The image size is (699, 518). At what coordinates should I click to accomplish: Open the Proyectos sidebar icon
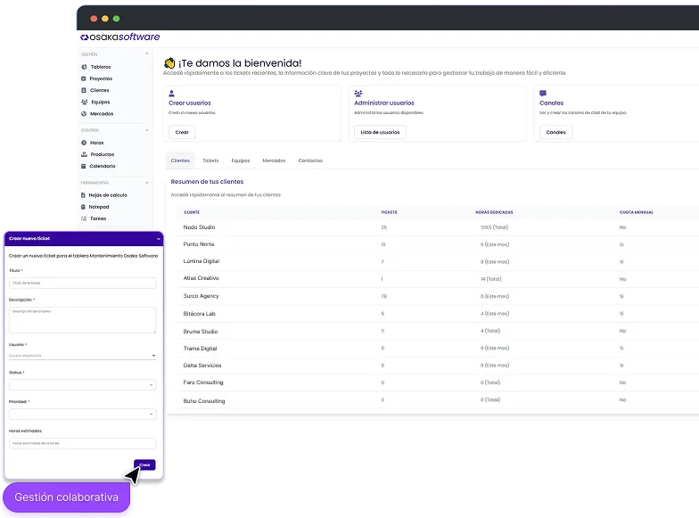tap(84, 78)
